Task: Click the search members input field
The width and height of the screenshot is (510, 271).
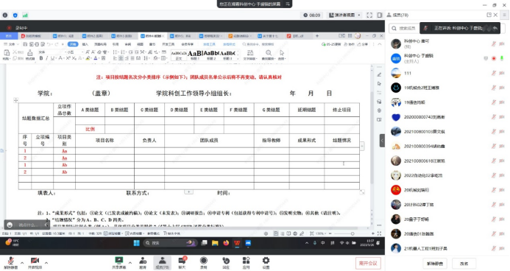Action: (x=404, y=28)
